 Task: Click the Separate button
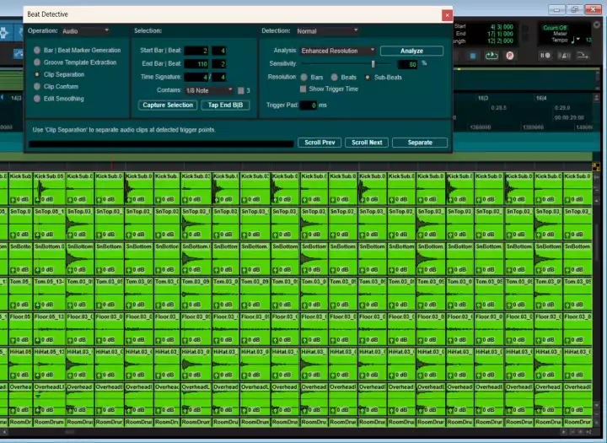419,143
